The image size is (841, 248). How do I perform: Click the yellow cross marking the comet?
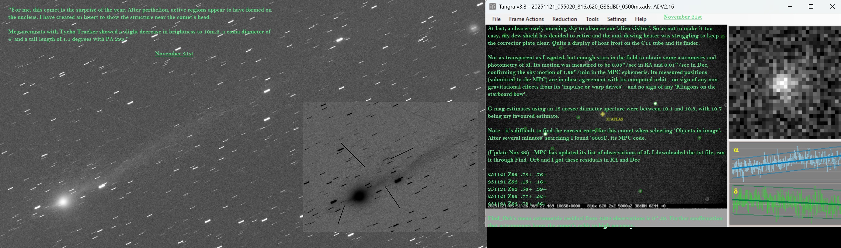coord(603,114)
